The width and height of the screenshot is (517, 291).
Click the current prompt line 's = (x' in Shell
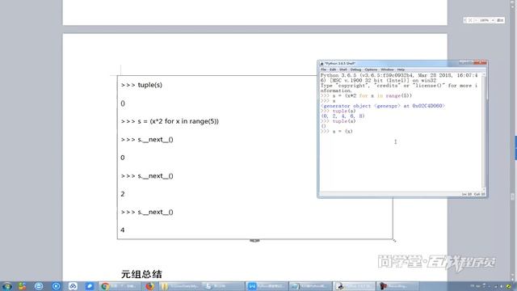(337, 131)
